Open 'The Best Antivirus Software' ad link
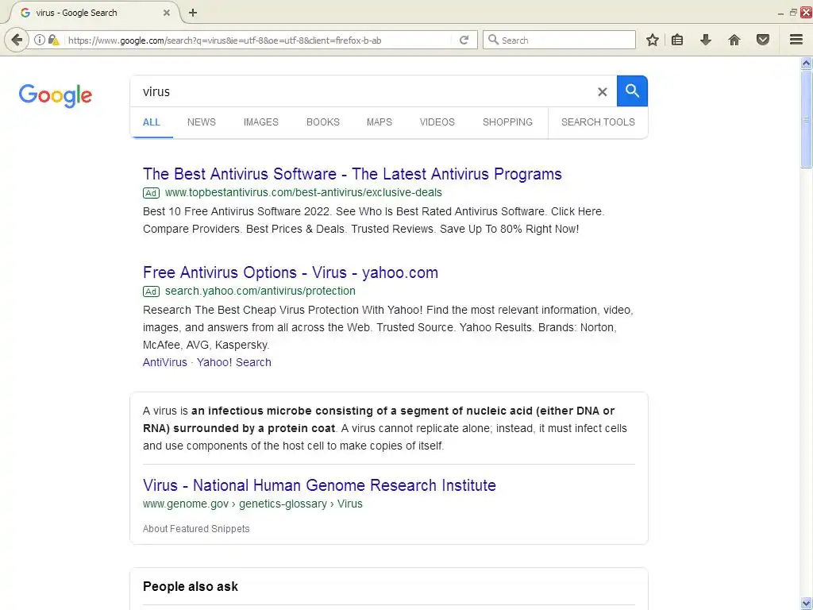The width and height of the screenshot is (813, 610). point(352,174)
